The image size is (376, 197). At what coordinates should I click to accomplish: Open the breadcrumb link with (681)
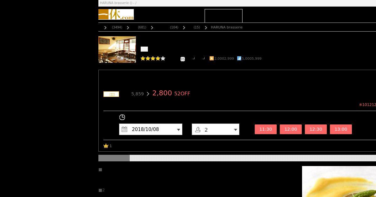pos(142,27)
